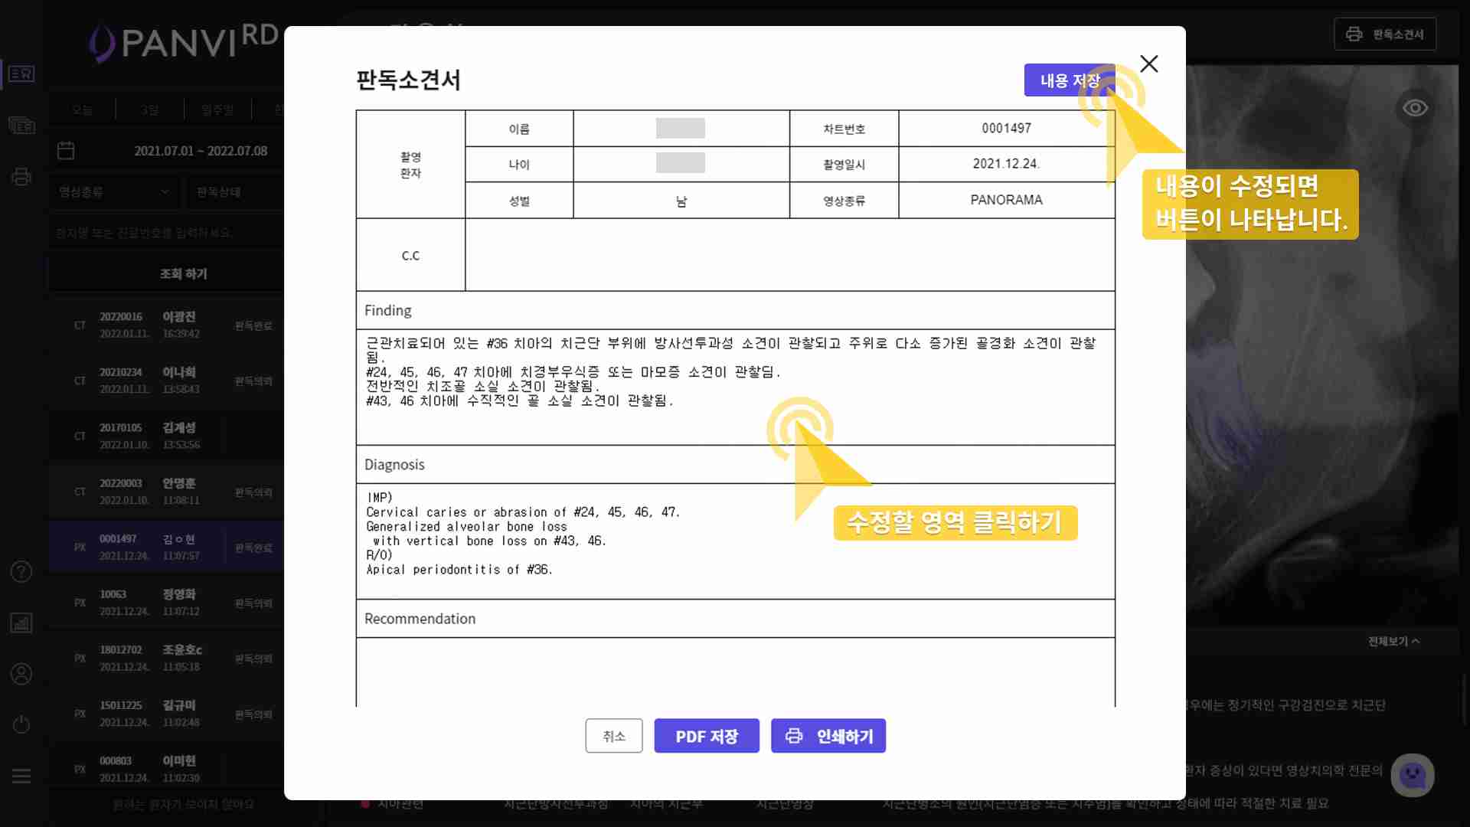Open the hamburger menu icon
Screen dimensions: 1470x827
point(21,776)
